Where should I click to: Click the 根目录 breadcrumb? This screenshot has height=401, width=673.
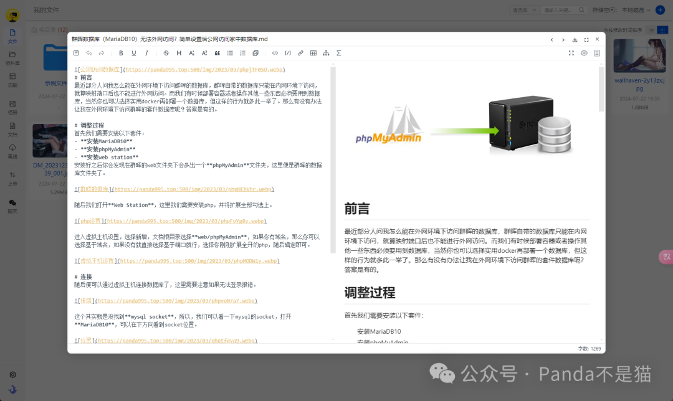[47, 30]
